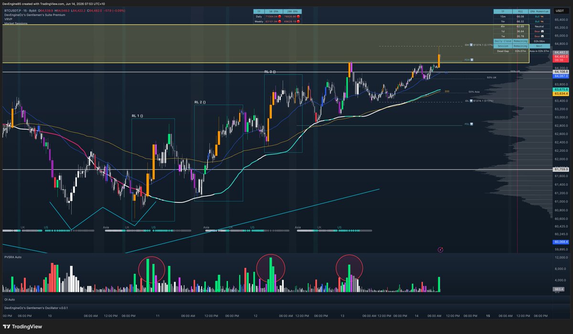Click the Asia in 02h:37m cell

pos(539,51)
